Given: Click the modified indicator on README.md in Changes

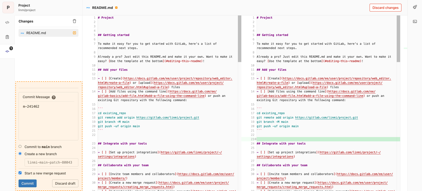Looking at the screenshot, I should point(74,33).
